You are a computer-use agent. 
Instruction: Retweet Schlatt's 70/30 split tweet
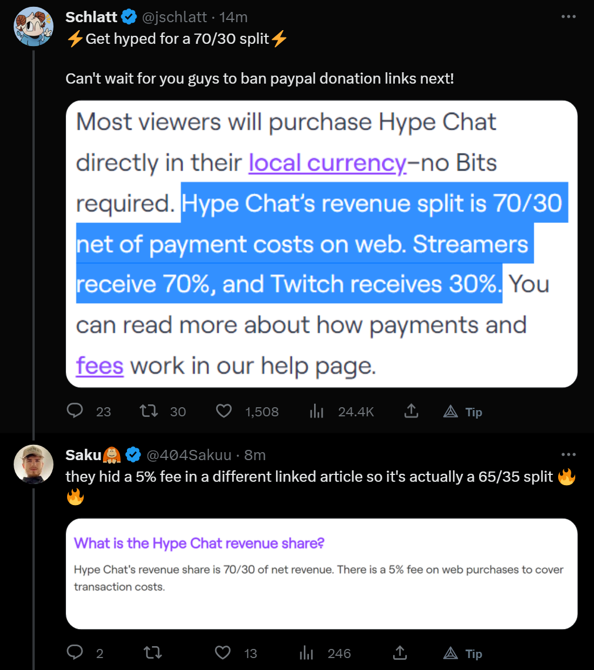(x=149, y=411)
